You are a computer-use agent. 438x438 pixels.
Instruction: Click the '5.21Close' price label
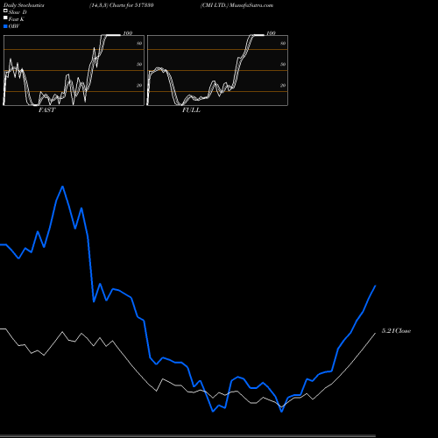click(396, 331)
